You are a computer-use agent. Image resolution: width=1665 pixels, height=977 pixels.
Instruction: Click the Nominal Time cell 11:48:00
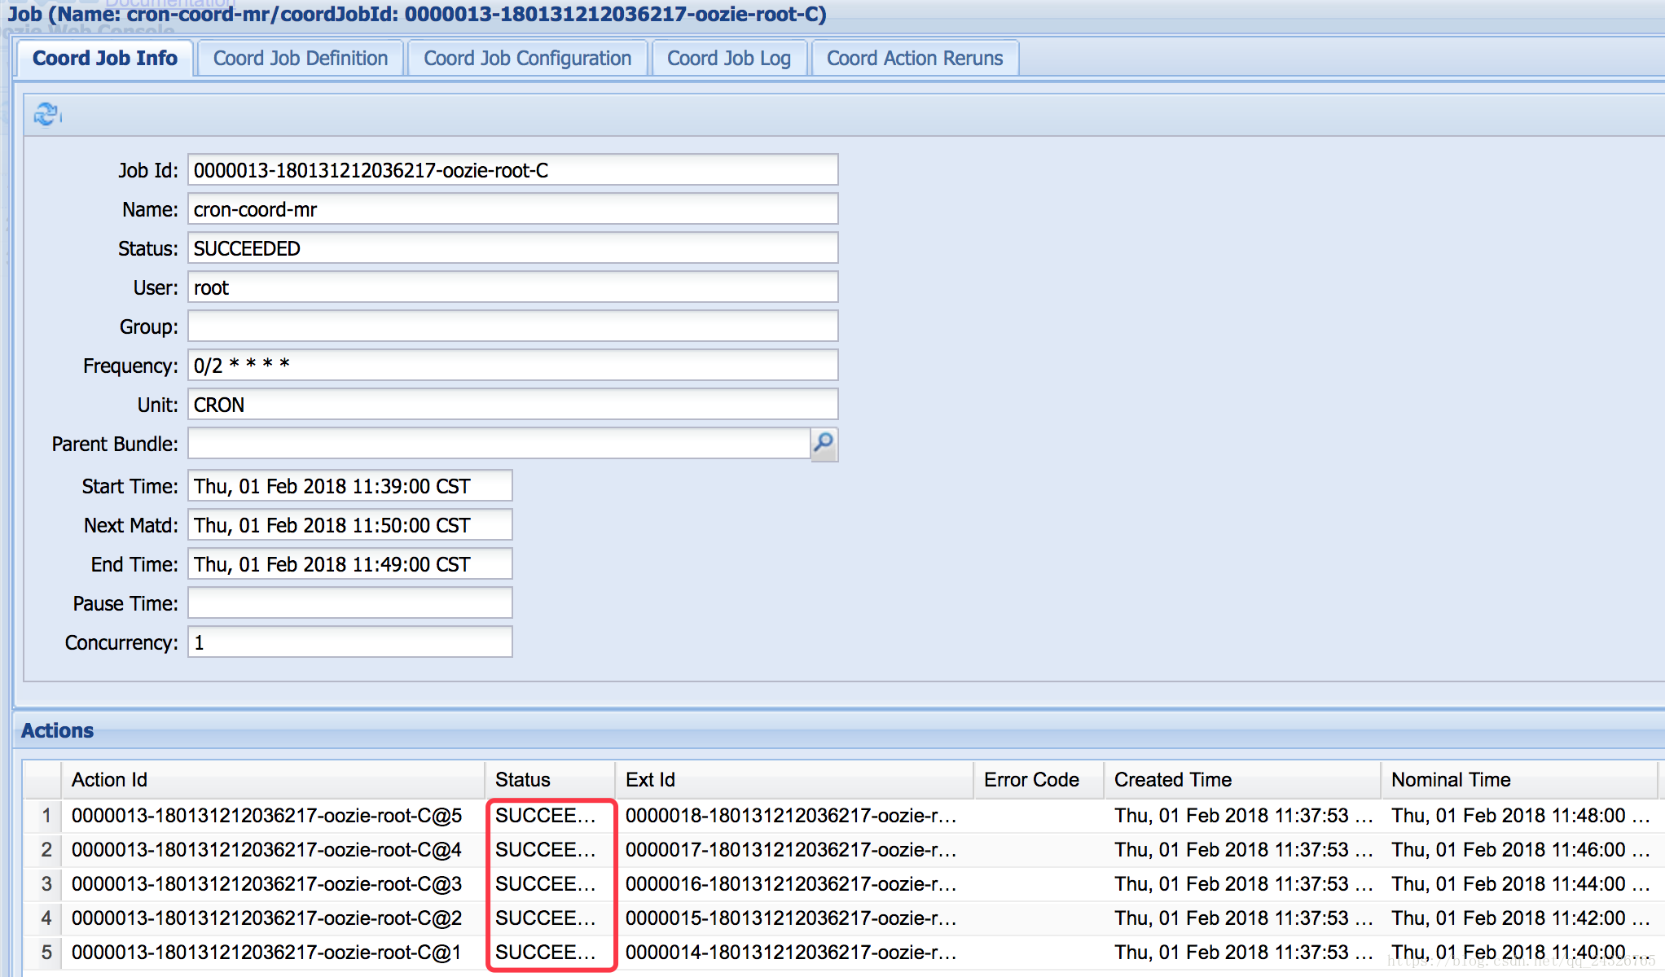click(1520, 816)
